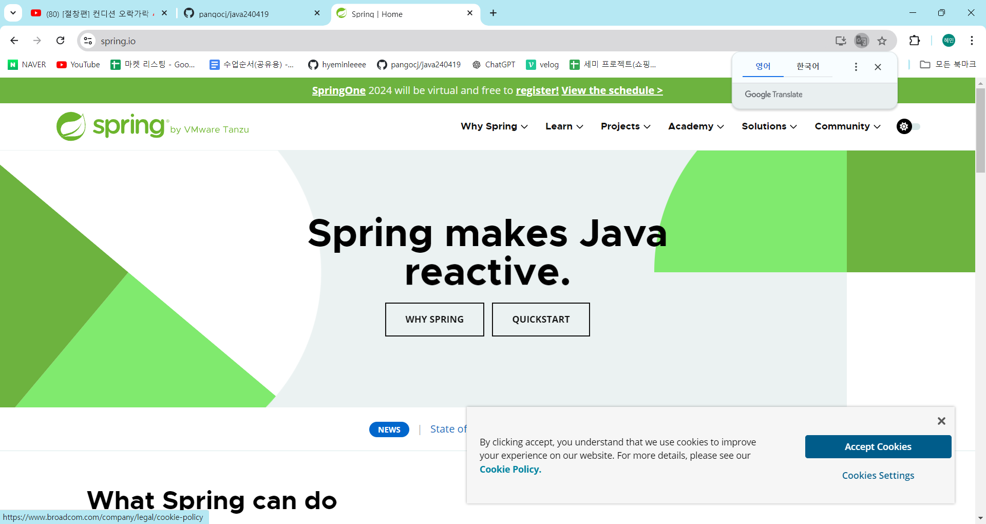Viewport: 986px width, 524px height.
Task: Click the Google Translate icon in address bar
Action: click(861, 41)
